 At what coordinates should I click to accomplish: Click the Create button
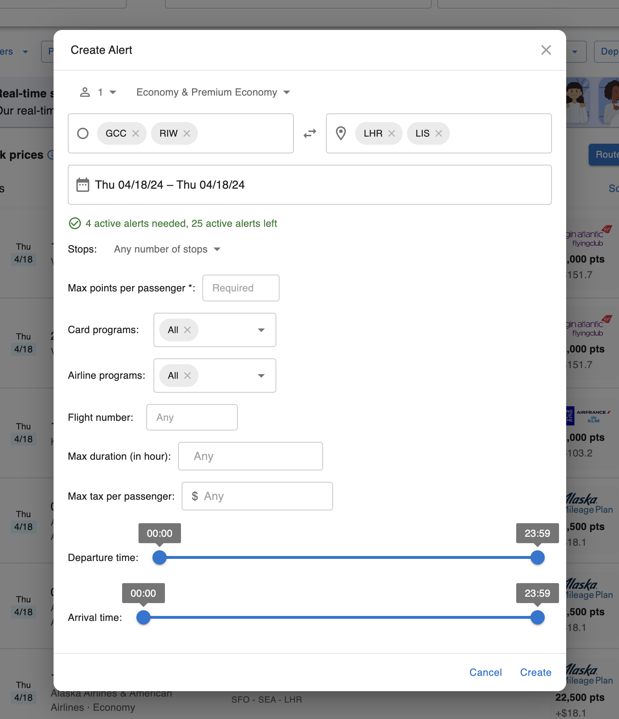point(535,672)
